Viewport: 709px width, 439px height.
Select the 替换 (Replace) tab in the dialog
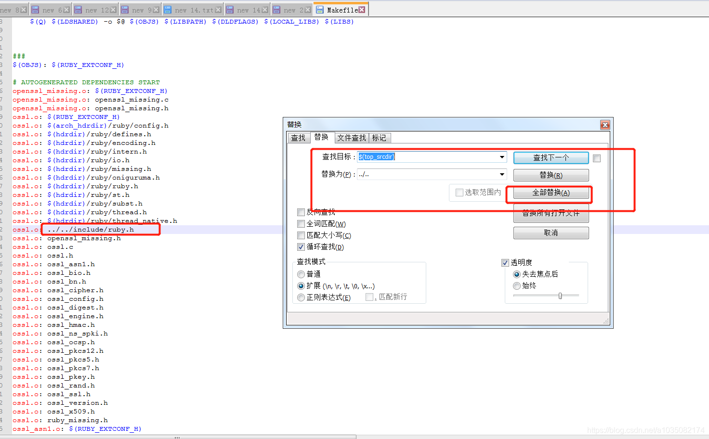coord(321,137)
